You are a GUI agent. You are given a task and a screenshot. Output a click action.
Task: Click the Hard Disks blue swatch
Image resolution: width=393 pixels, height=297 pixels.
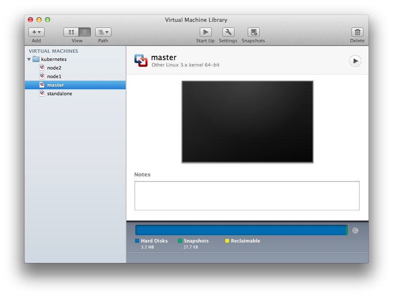tap(137, 241)
